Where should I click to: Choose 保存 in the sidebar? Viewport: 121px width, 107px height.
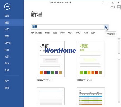coord(7,36)
